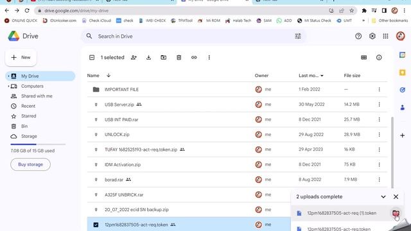Open the Contacts side panel icon
The image size is (411, 231).
(403, 107)
